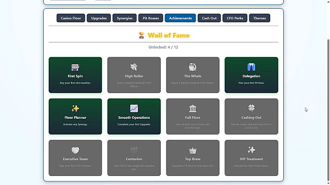Click the four-leaf clover icon on Cashing Out
This screenshot has width=330, height=185.
tap(251, 108)
